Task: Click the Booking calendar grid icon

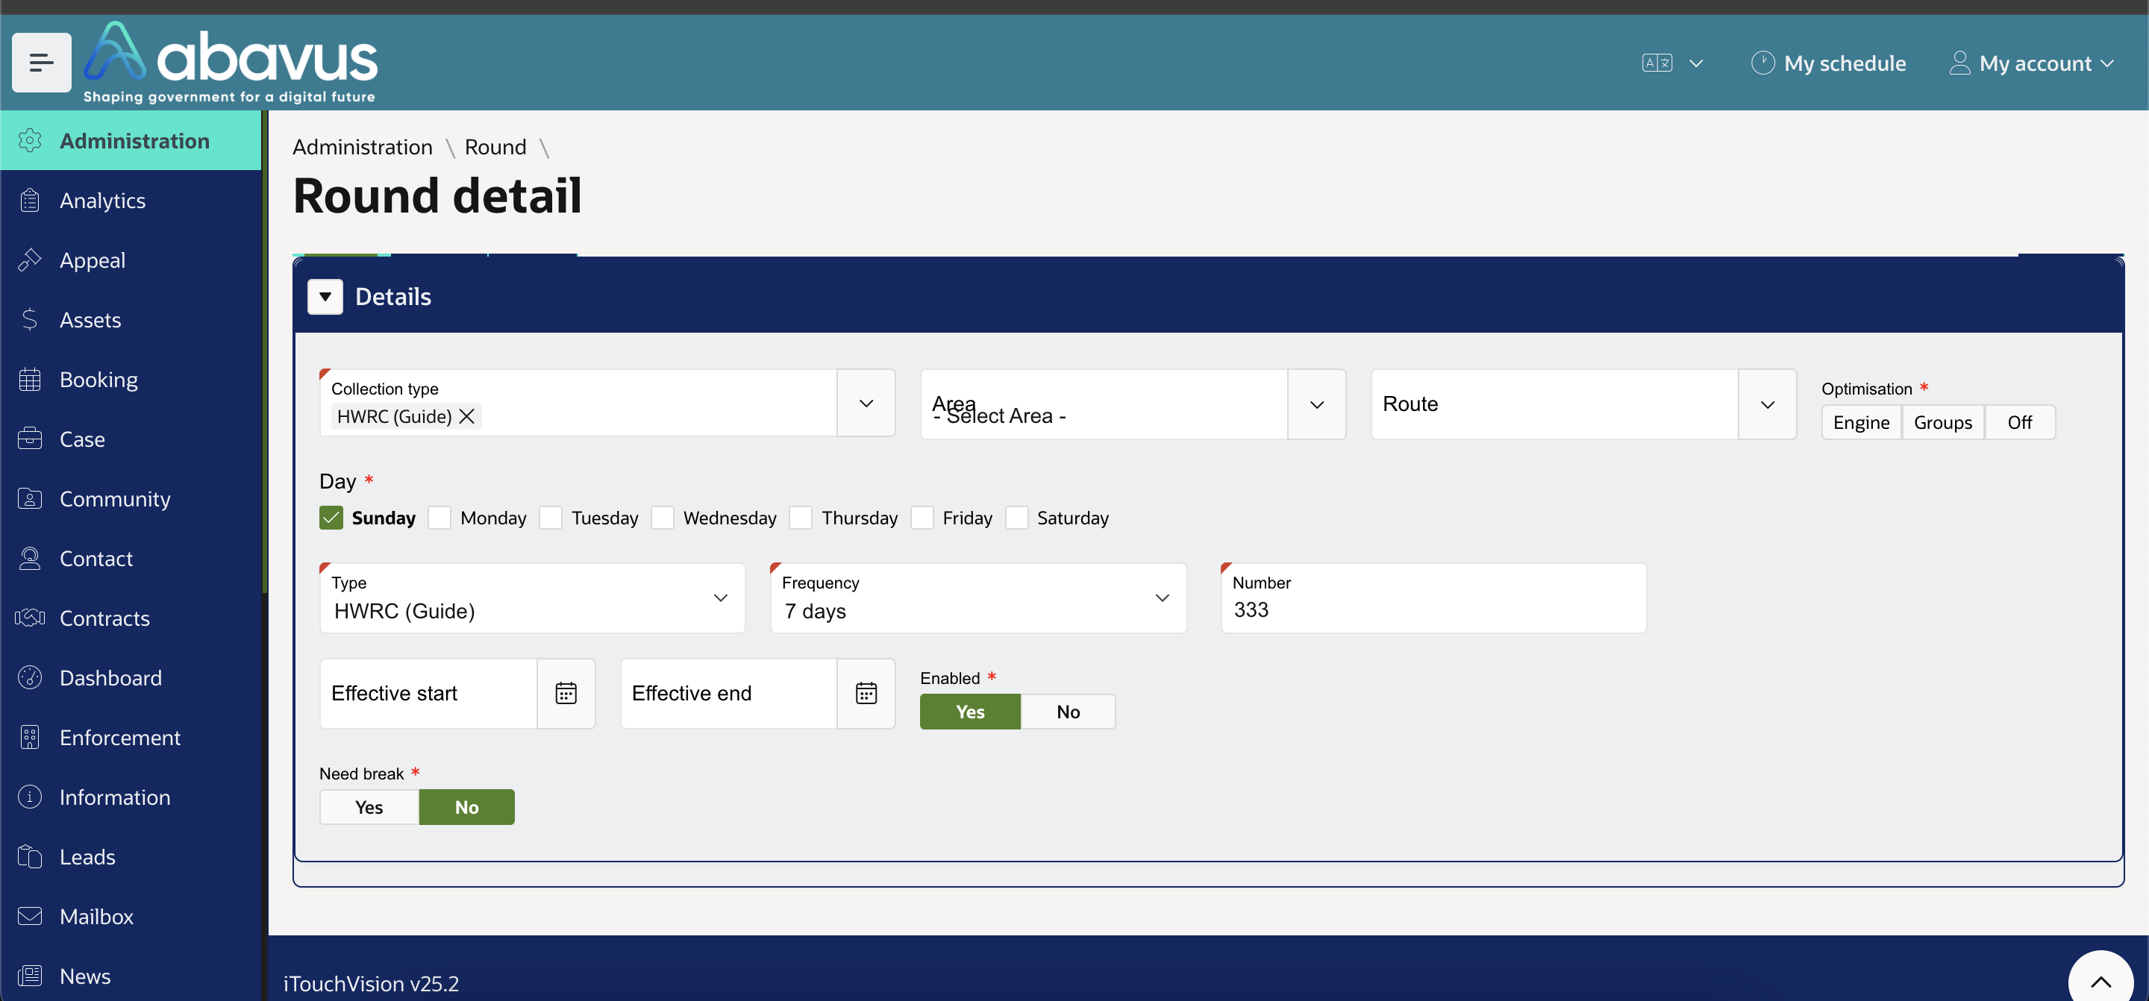Action: 30,380
